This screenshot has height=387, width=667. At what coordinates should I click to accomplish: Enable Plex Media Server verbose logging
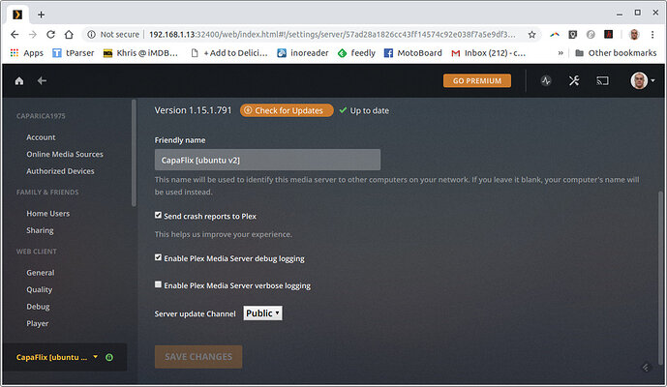click(158, 284)
